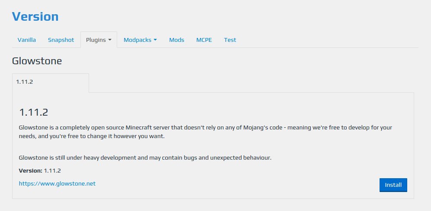This screenshot has height=211, width=431.
Task: Open the Test tab
Action: tap(230, 40)
